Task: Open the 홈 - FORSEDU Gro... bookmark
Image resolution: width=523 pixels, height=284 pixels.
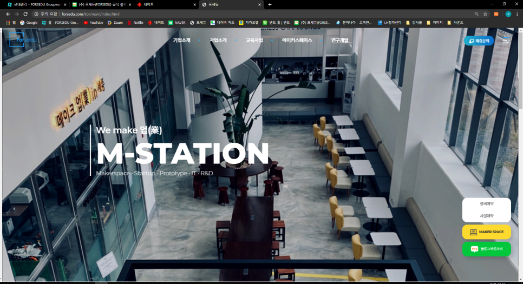Action: [x=60, y=23]
